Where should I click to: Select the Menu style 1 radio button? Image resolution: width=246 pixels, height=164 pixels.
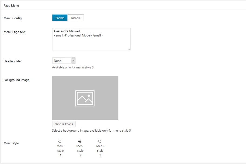pyautogui.click(x=60, y=141)
